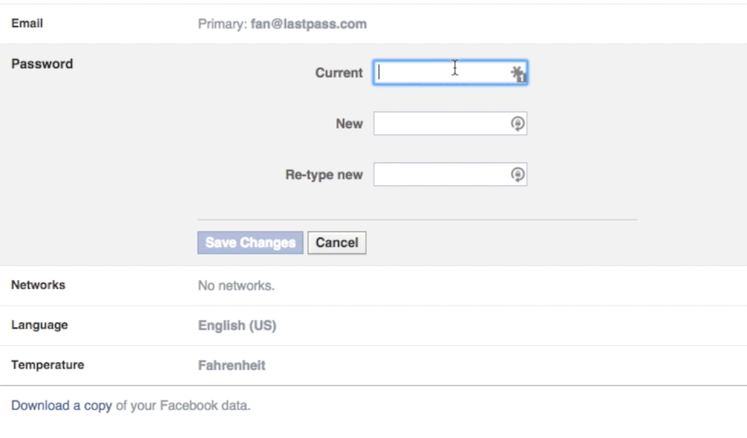Click the Save Changes button
This screenshot has height=438, width=747.
coord(250,243)
